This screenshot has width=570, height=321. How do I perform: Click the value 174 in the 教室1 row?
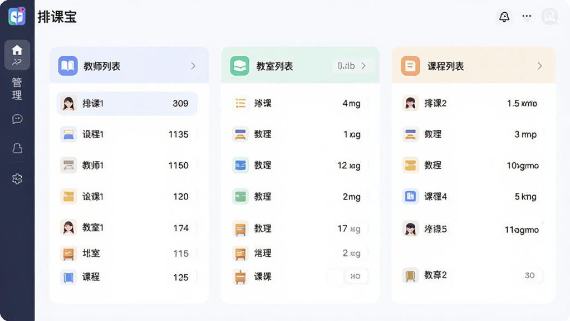[x=181, y=228]
